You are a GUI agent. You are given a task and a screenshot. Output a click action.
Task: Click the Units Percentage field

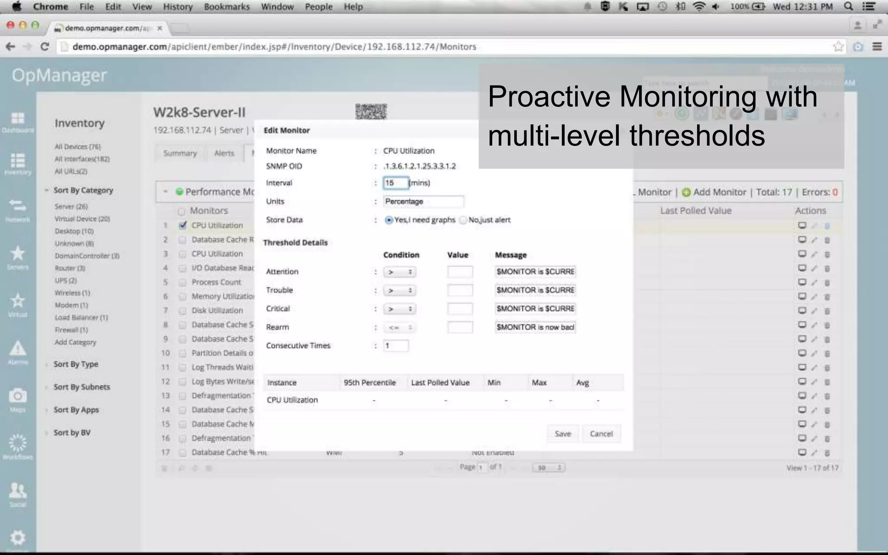(424, 202)
